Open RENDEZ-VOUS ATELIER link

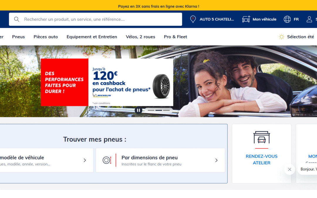[262, 159]
